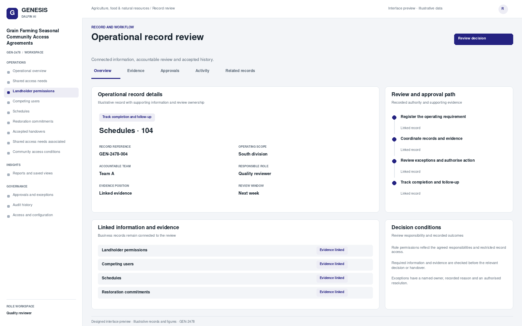
Task: Open Access and configuration
Action: pos(41,215)
